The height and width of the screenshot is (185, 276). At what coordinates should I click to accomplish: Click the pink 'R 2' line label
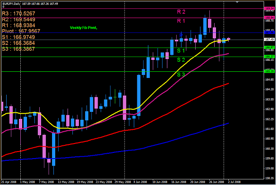tap(181, 12)
